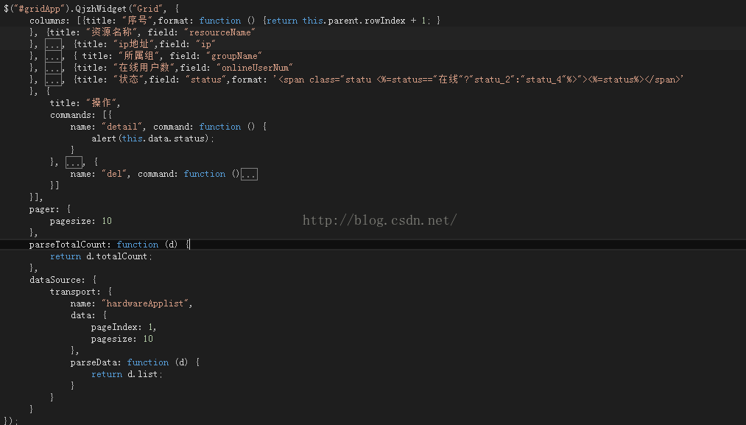Expand the collapsed del command function body

point(249,174)
